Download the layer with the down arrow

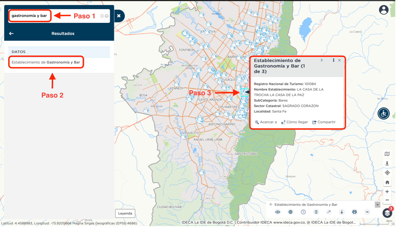[x=342, y=212]
